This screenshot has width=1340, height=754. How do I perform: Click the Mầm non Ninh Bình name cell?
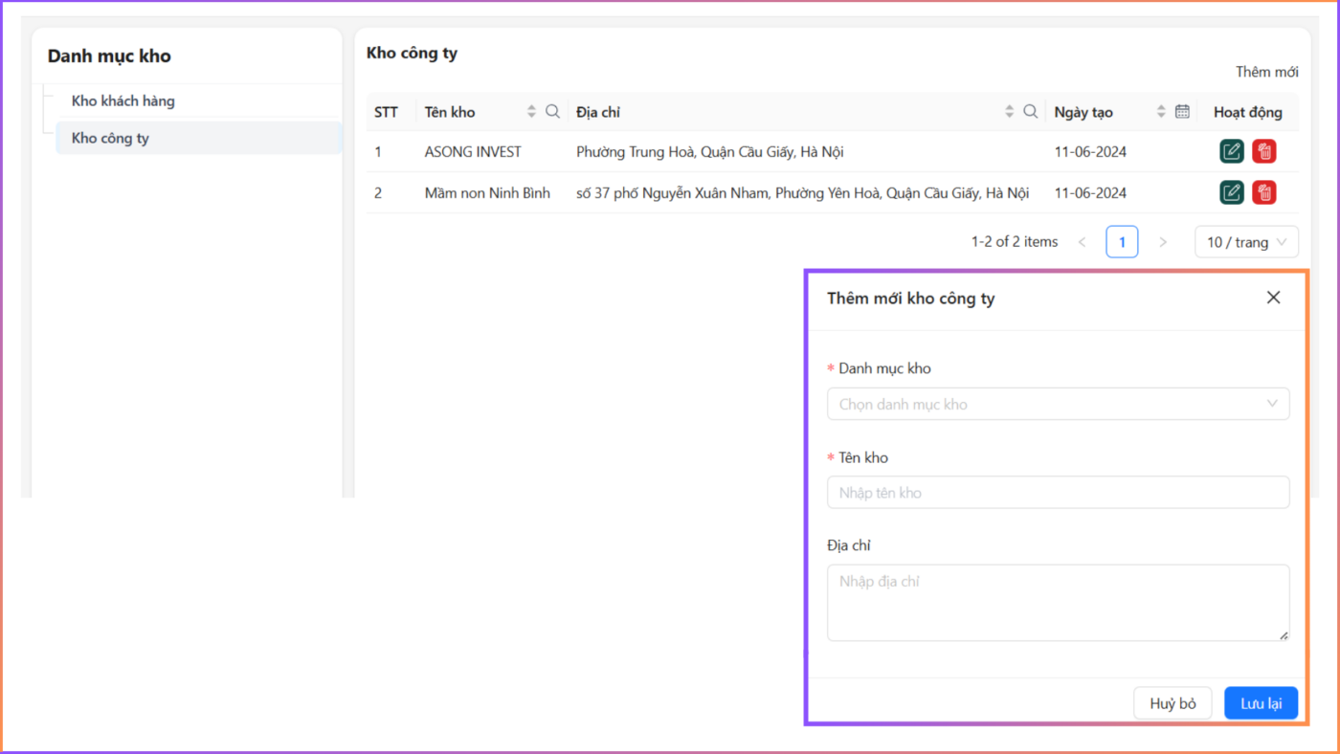click(x=487, y=192)
